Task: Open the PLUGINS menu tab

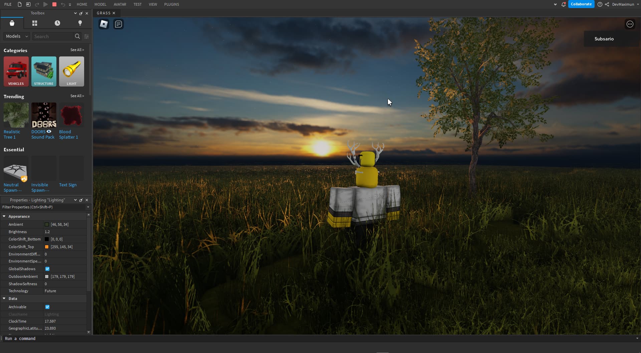Action: pos(171,4)
